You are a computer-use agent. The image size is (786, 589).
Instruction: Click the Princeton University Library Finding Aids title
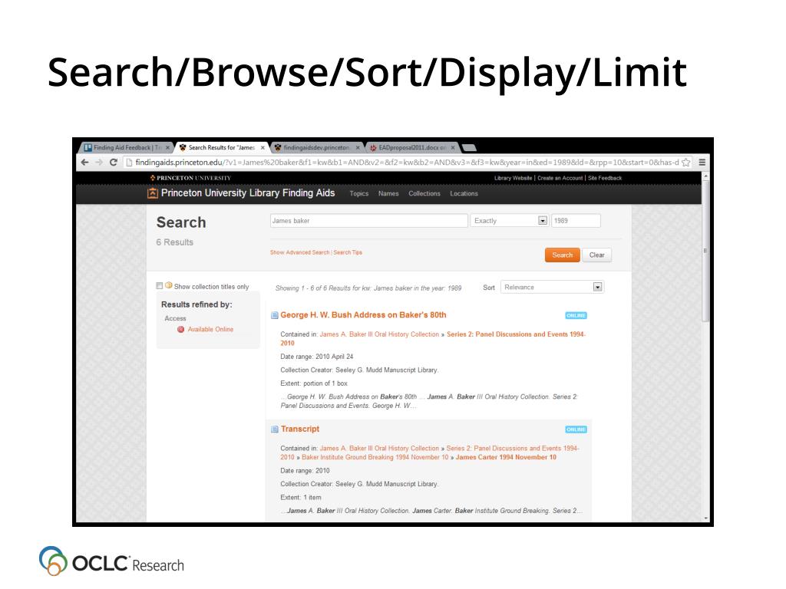(248, 193)
